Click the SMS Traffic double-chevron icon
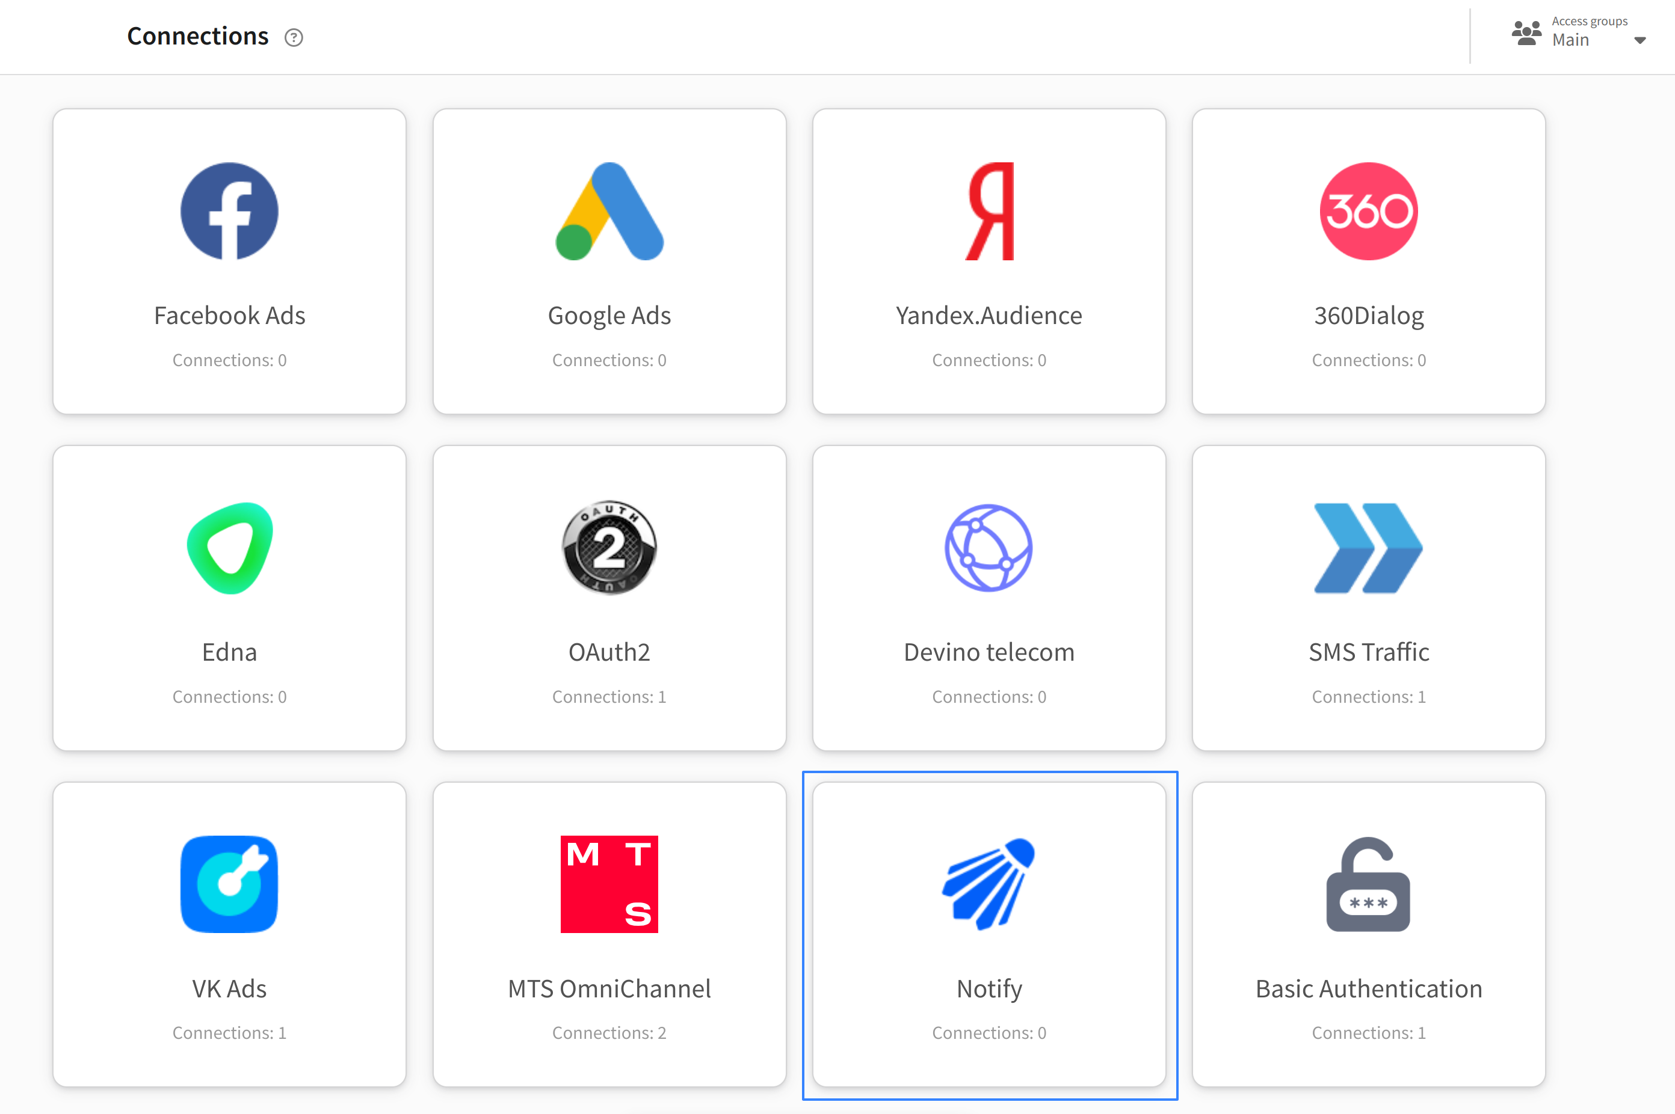Image resolution: width=1675 pixels, height=1114 pixels. pos(1369,548)
